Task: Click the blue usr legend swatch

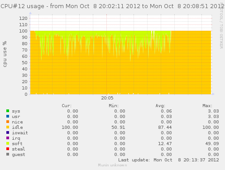Action: pos(8,116)
